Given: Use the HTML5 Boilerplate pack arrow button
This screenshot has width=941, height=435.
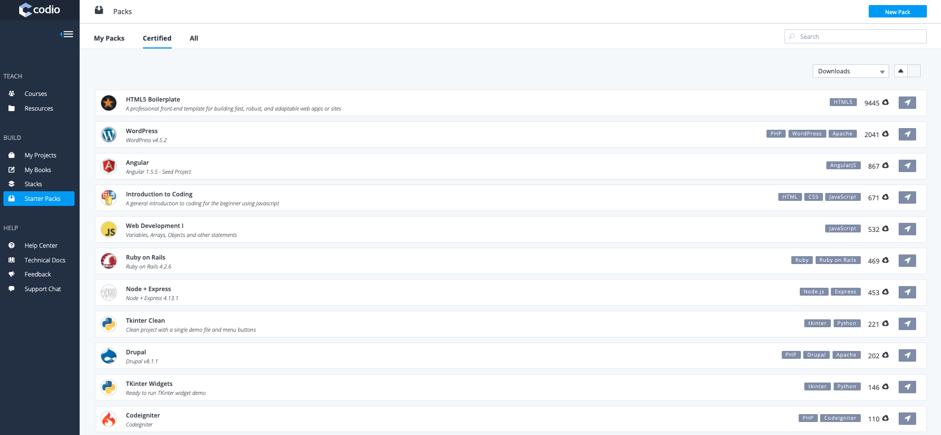Looking at the screenshot, I should [x=907, y=103].
